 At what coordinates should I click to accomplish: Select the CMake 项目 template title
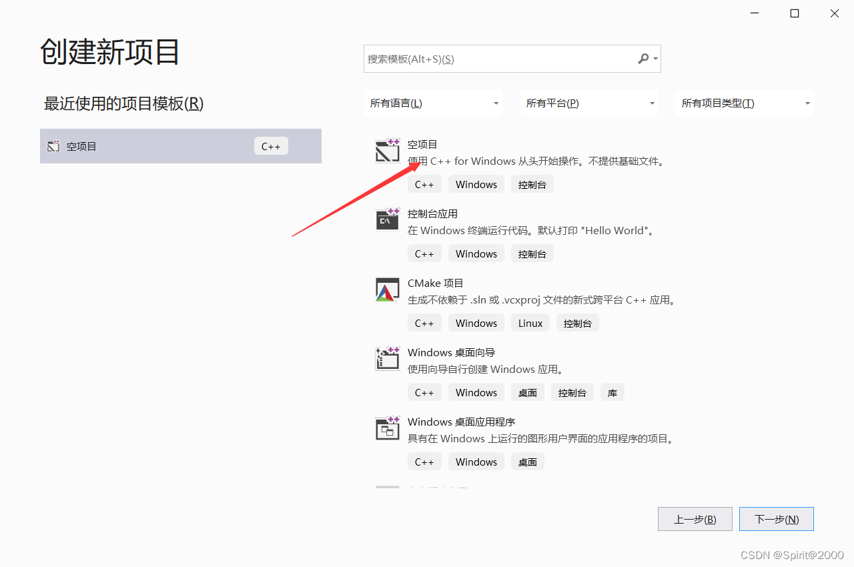pyautogui.click(x=436, y=283)
